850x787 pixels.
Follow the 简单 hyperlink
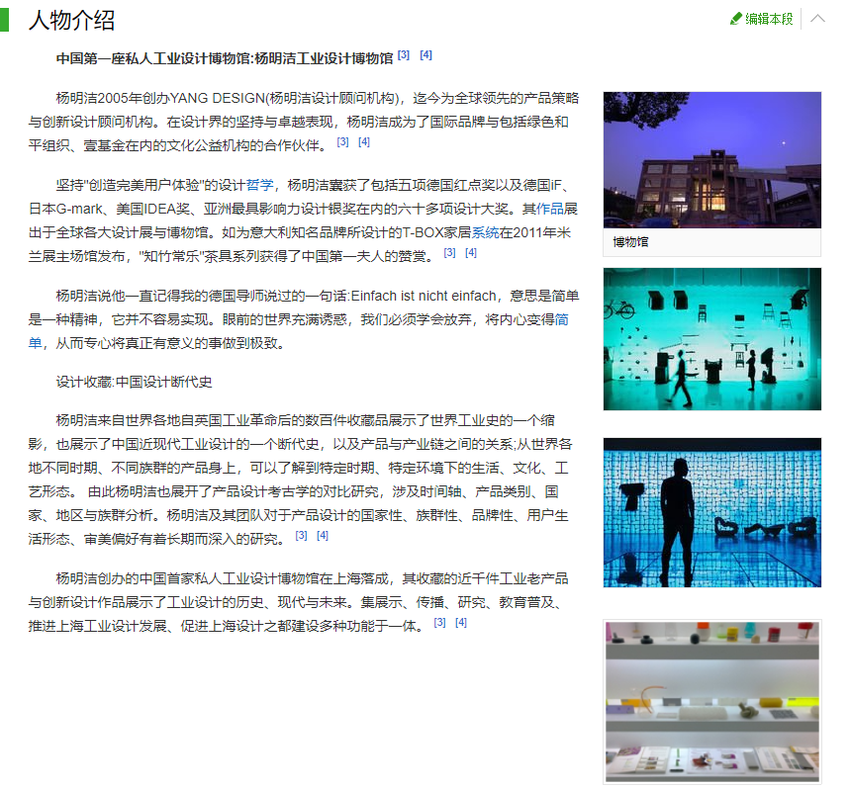point(561,319)
